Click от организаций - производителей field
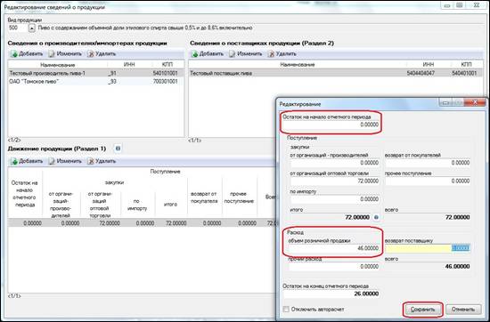This screenshot has height=322, width=490. click(335, 163)
